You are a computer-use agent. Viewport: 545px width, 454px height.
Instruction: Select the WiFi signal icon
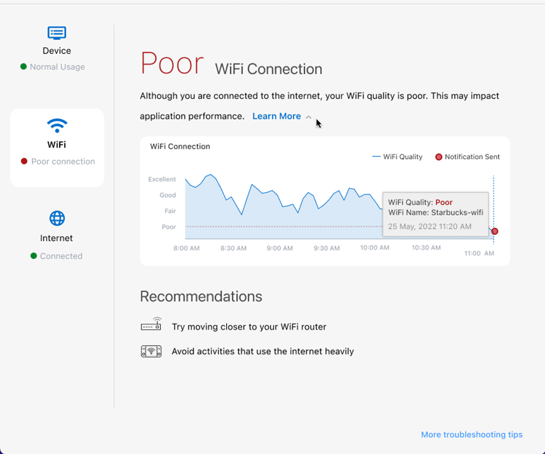(57, 126)
